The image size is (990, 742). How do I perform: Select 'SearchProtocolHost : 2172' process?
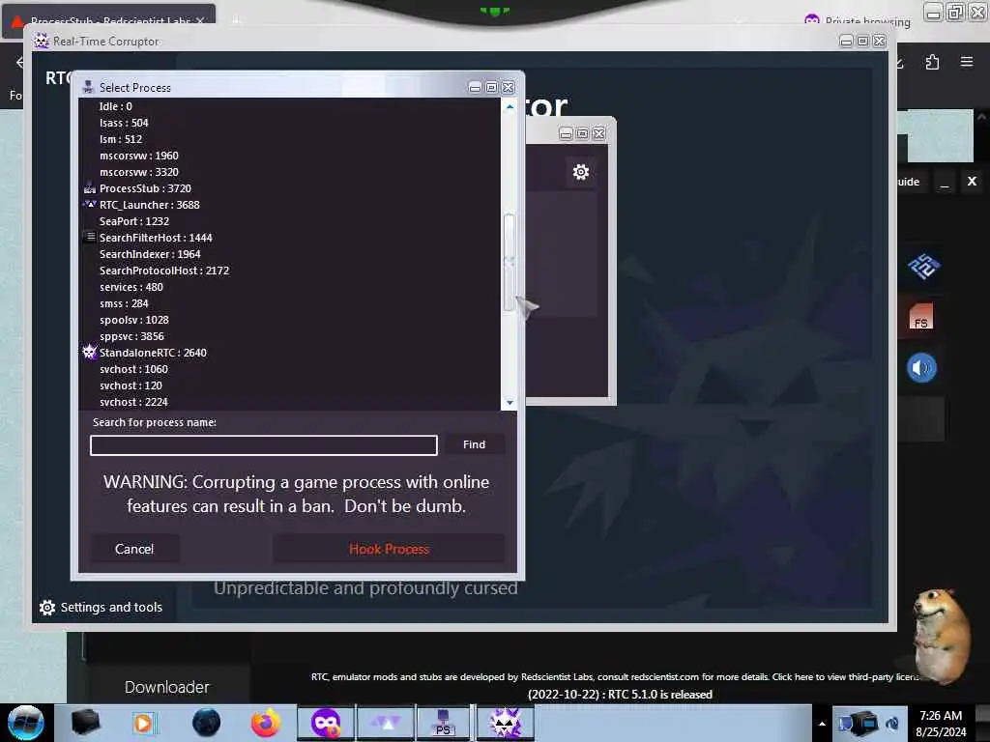click(x=164, y=271)
